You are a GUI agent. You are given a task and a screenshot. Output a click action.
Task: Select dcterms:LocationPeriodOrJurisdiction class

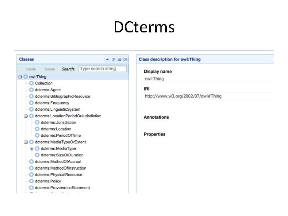tap(68, 116)
